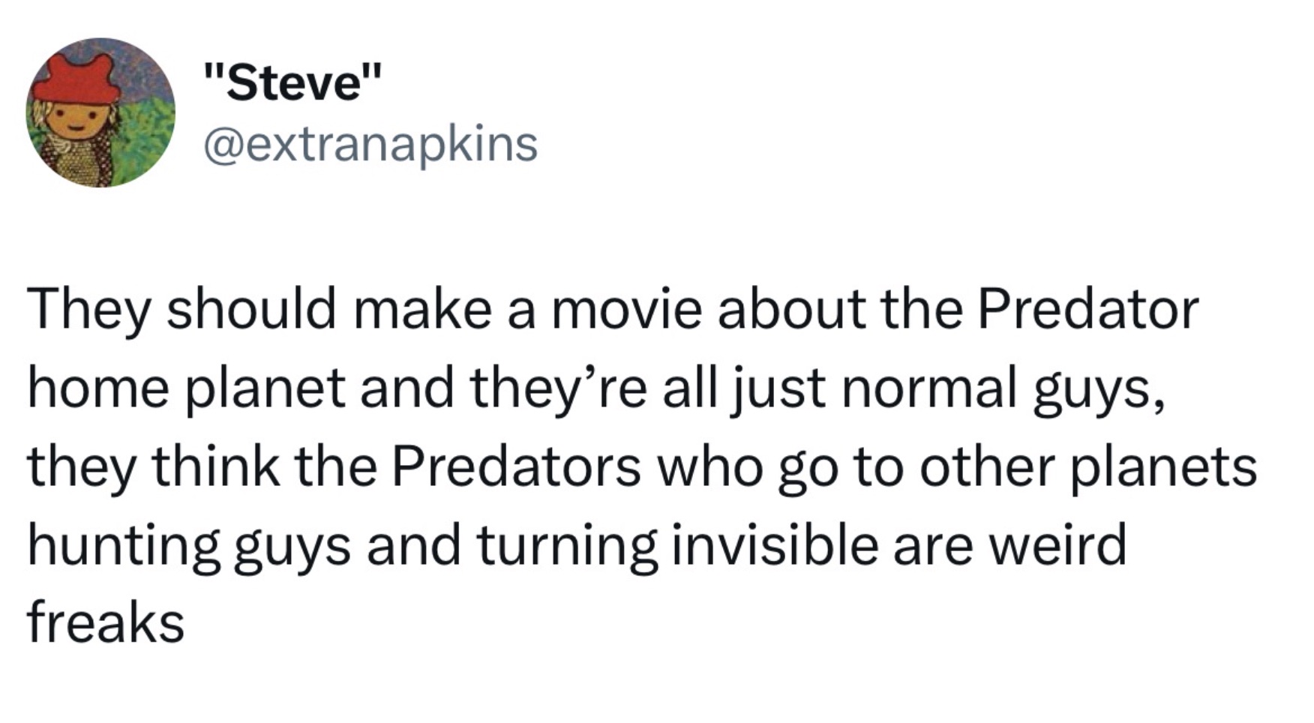Click the word "they're" in second line
Screen dimensions: 1314x723
click(x=558, y=388)
